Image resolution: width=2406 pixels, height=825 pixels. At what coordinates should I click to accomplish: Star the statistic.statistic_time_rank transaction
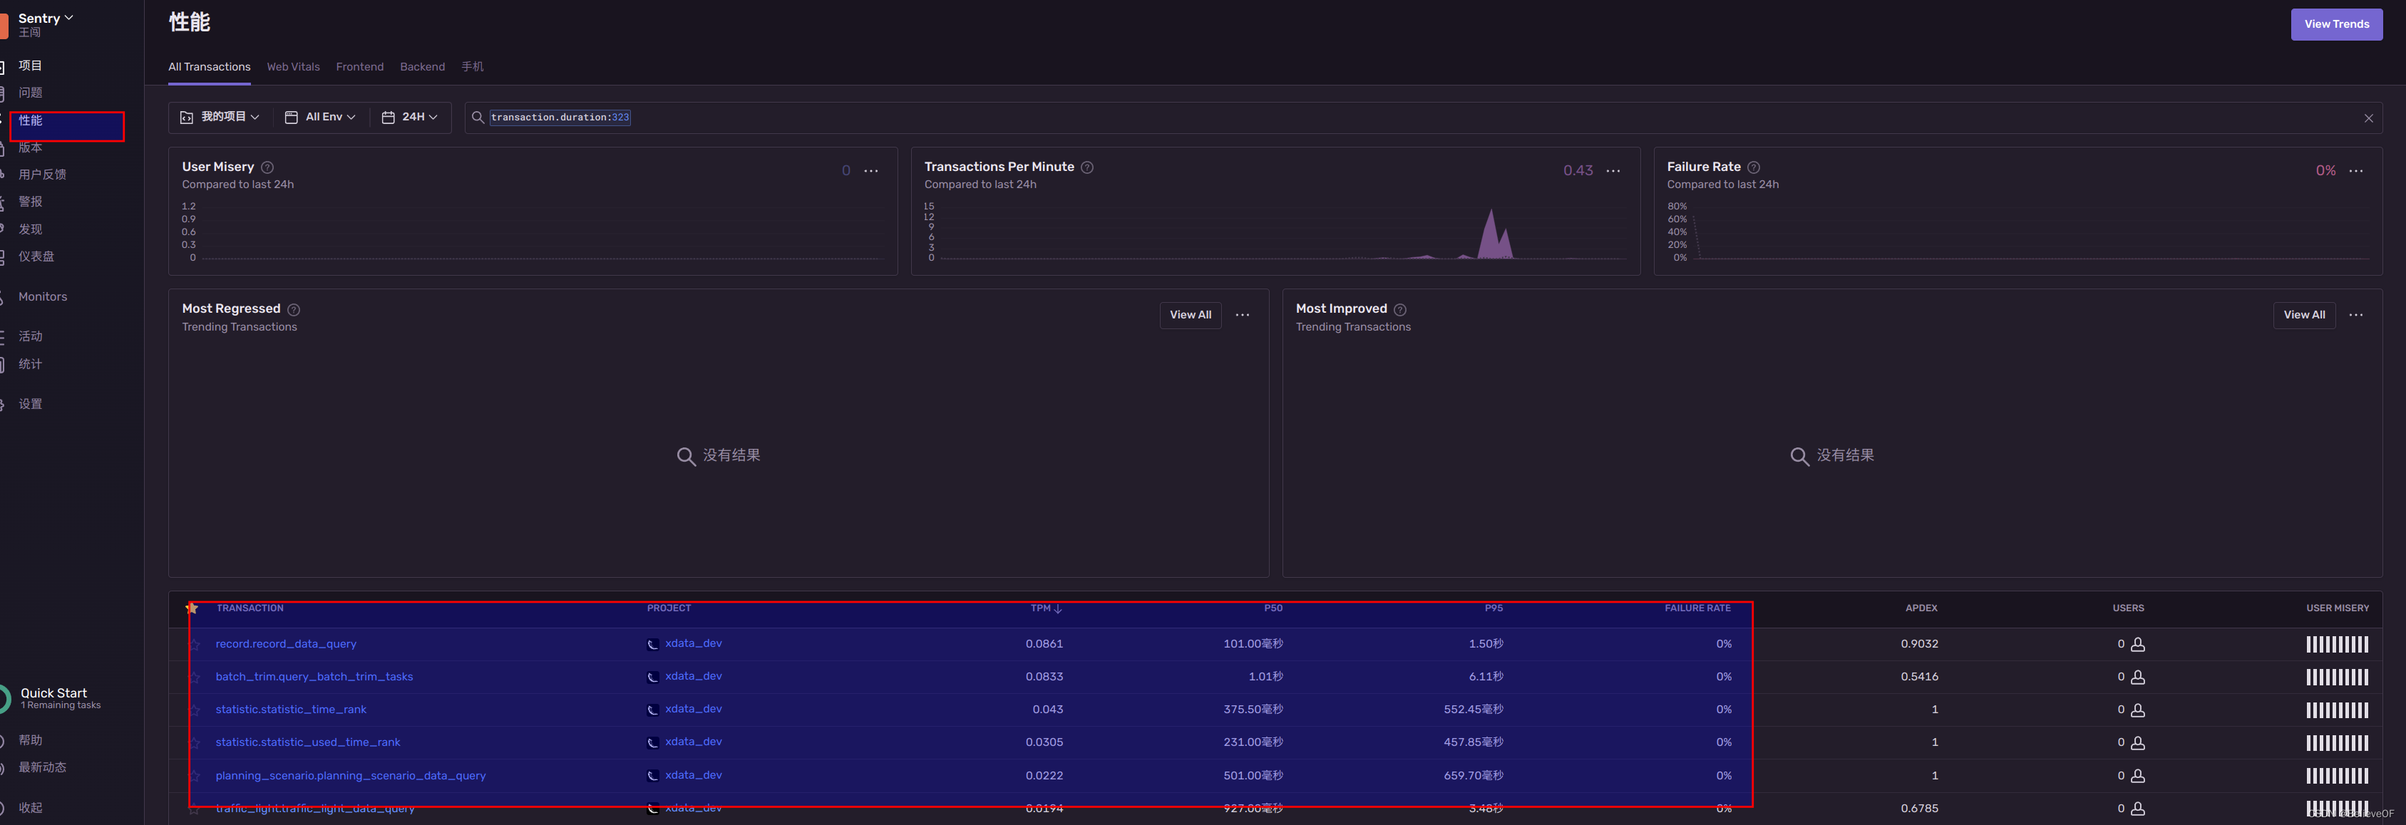tap(195, 710)
